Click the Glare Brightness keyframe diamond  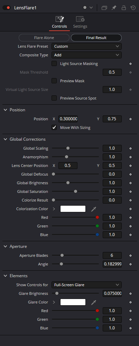pyautogui.click(x=130, y=294)
